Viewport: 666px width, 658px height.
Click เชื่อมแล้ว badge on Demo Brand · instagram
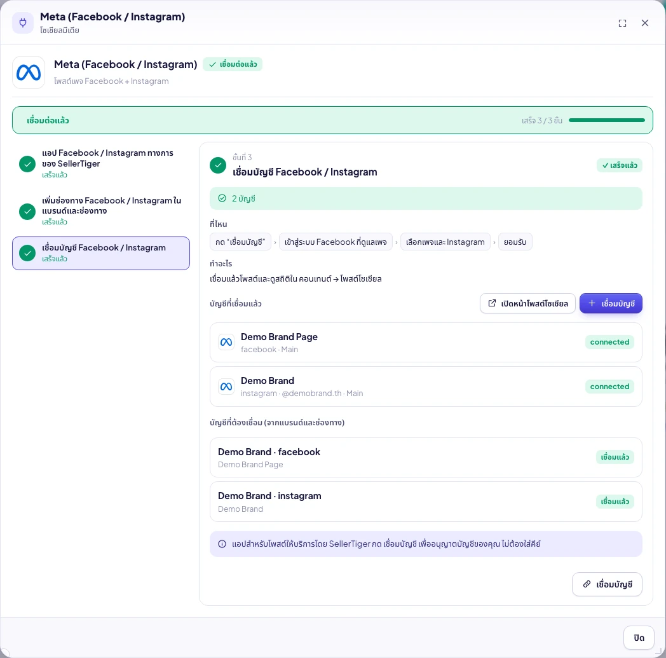click(x=615, y=502)
